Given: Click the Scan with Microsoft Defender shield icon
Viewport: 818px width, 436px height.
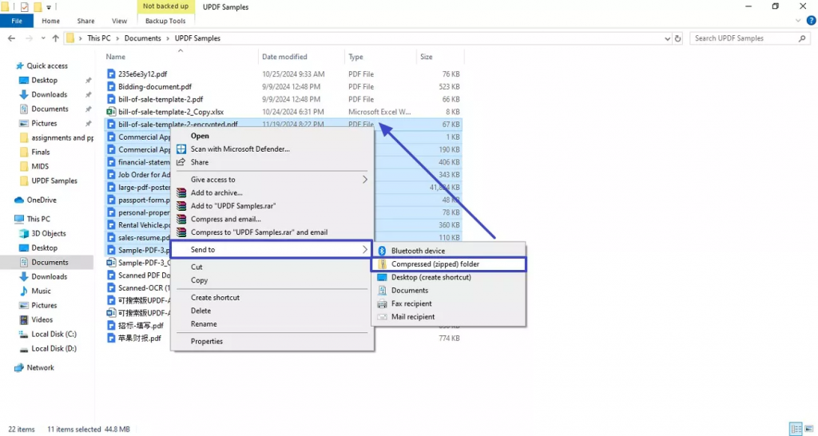Looking at the screenshot, I should (x=181, y=149).
